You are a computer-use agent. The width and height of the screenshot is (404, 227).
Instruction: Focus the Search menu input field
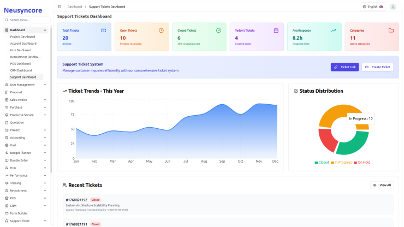coord(27,20)
